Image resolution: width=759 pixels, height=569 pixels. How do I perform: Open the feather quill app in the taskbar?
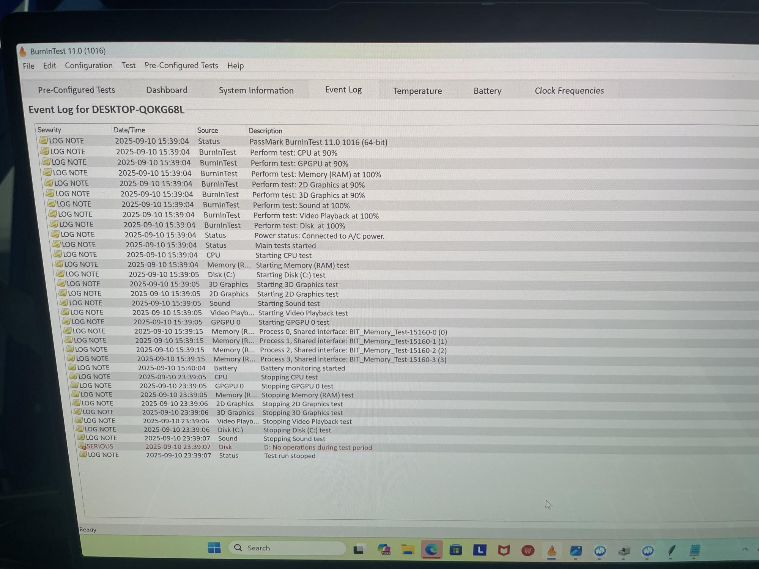671,550
